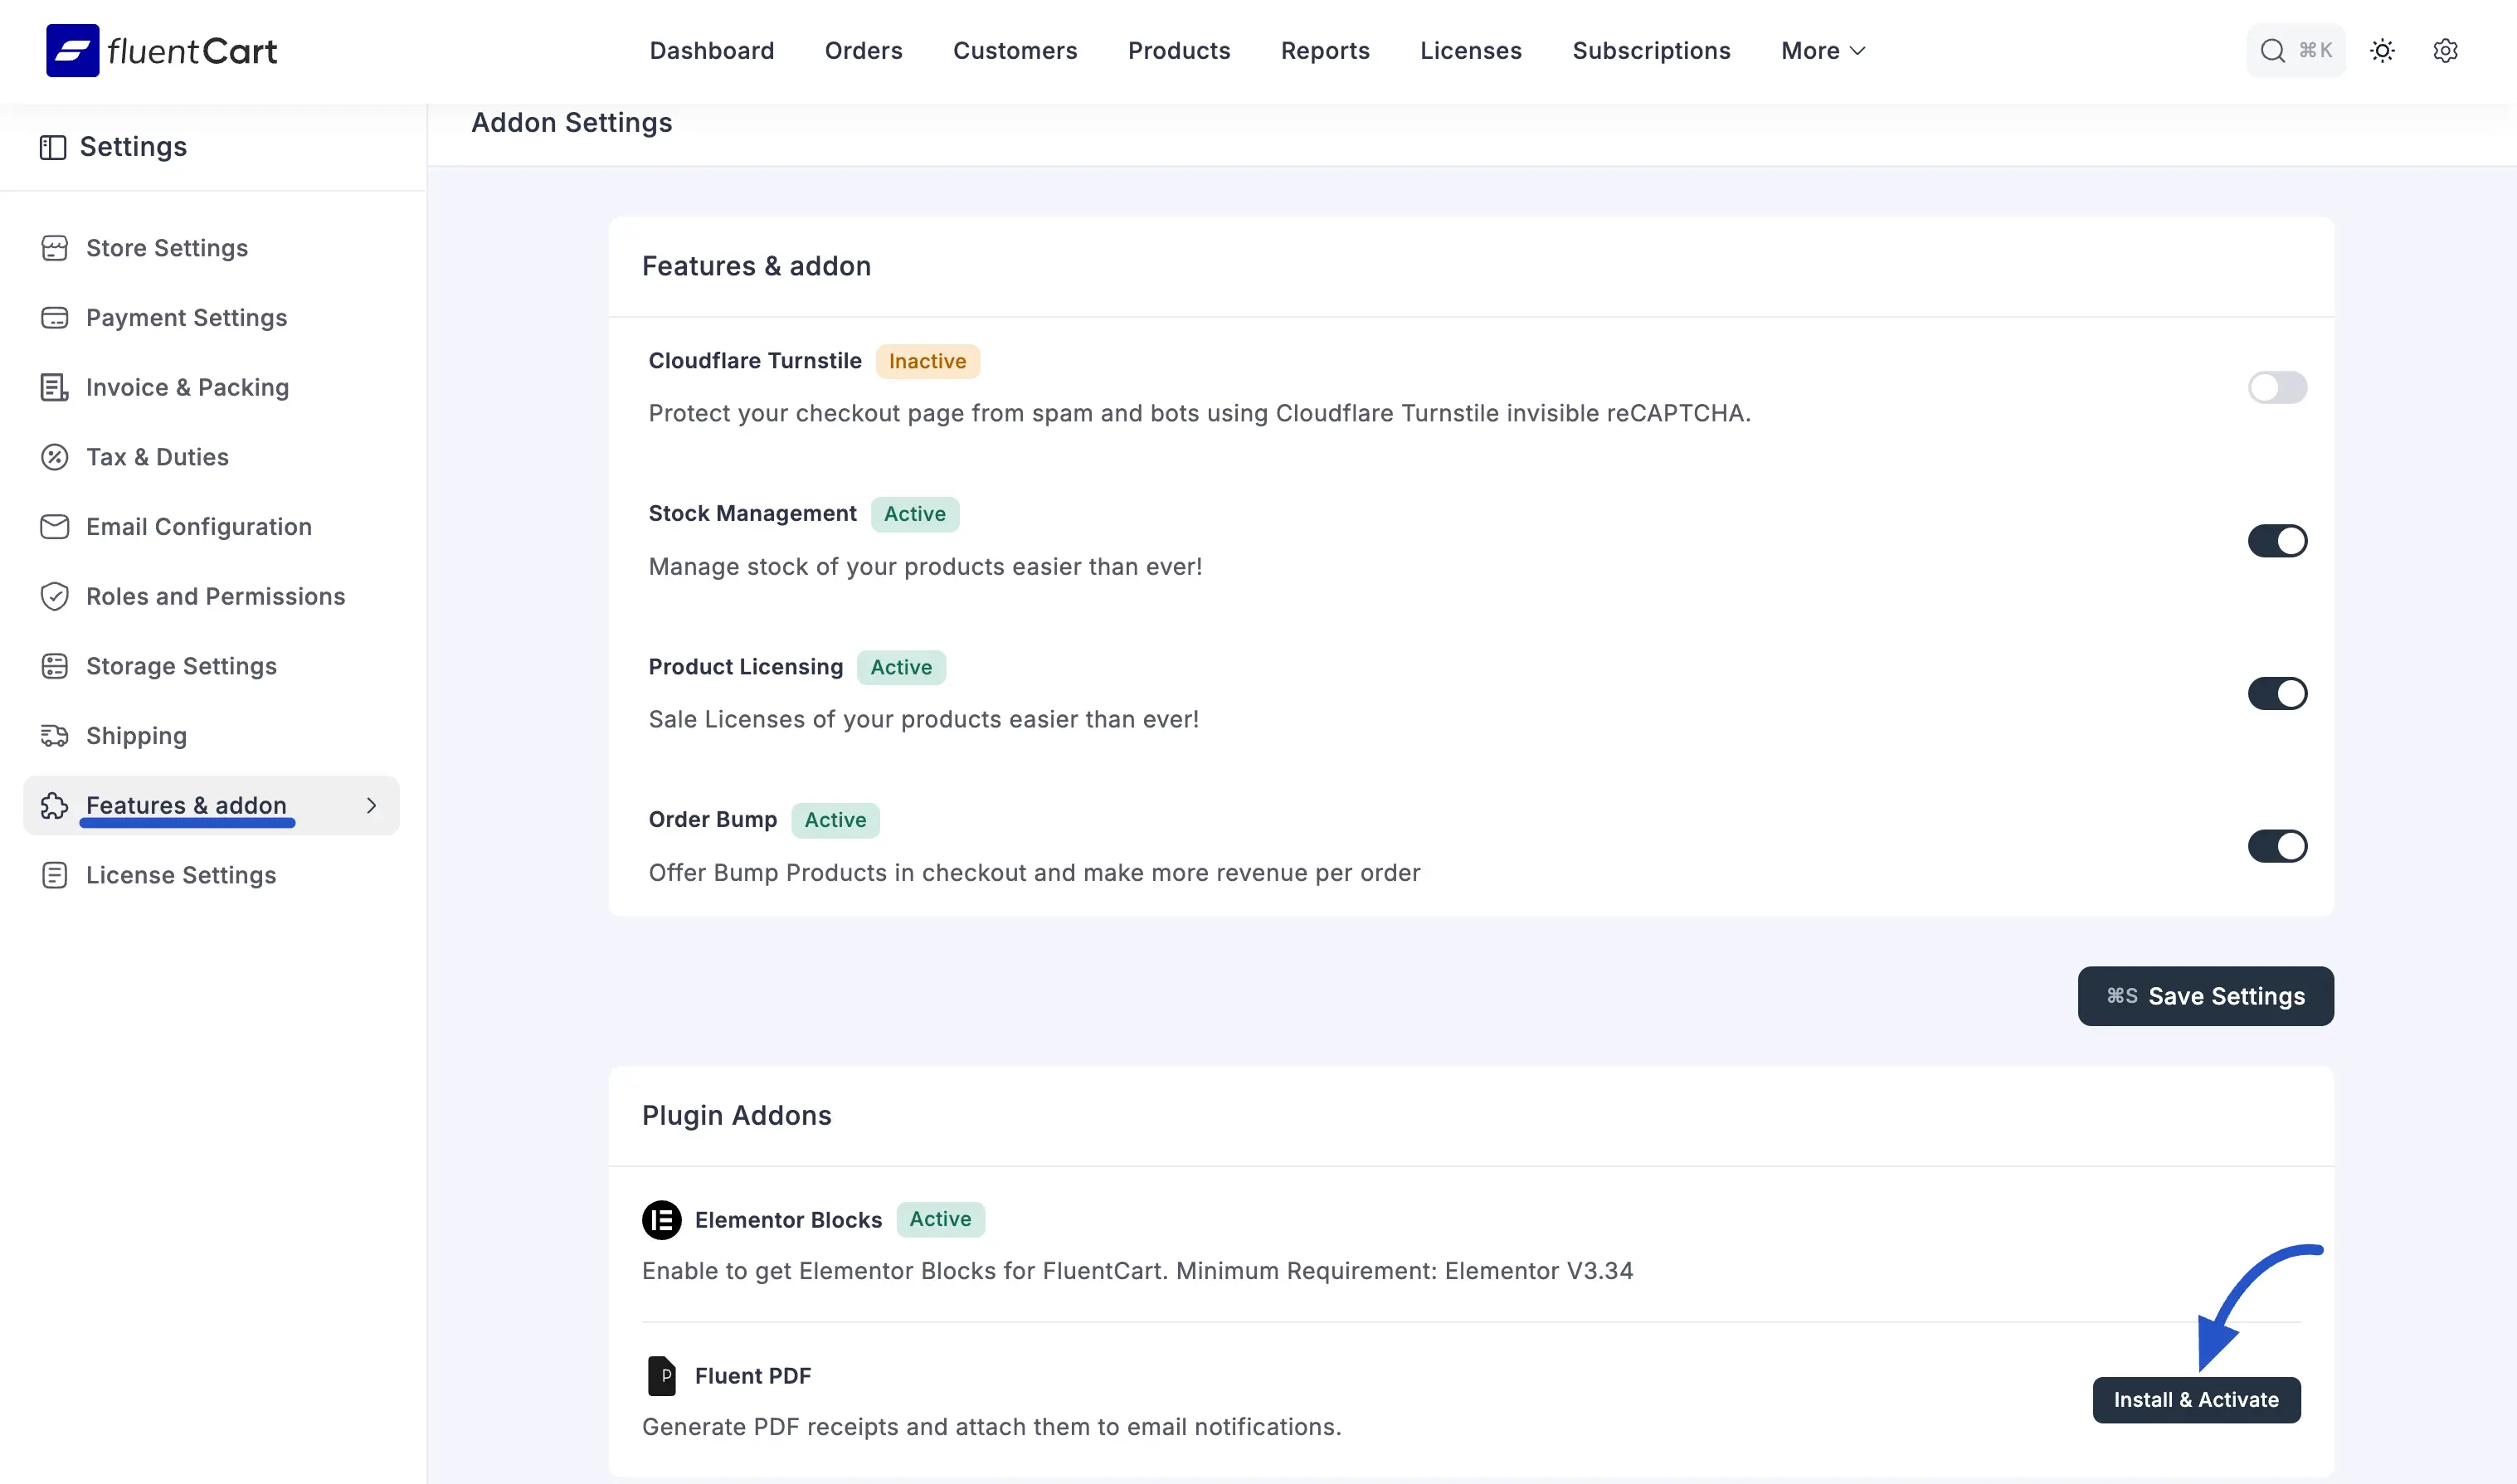The width and height of the screenshot is (2517, 1484).
Task: Install & Activate the Fluent PDF addon
Action: tap(2195, 1400)
